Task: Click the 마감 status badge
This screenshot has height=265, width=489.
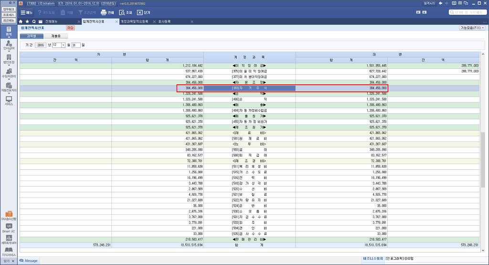Action: (71, 28)
